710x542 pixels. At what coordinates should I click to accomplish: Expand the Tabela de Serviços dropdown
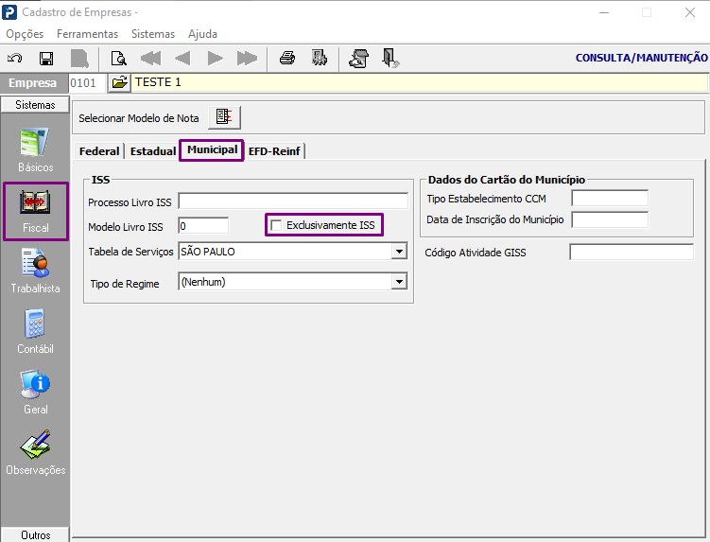pyautogui.click(x=399, y=252)
